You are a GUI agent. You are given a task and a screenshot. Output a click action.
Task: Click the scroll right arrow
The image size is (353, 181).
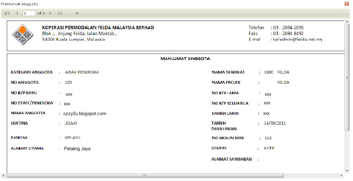(342, 175)
